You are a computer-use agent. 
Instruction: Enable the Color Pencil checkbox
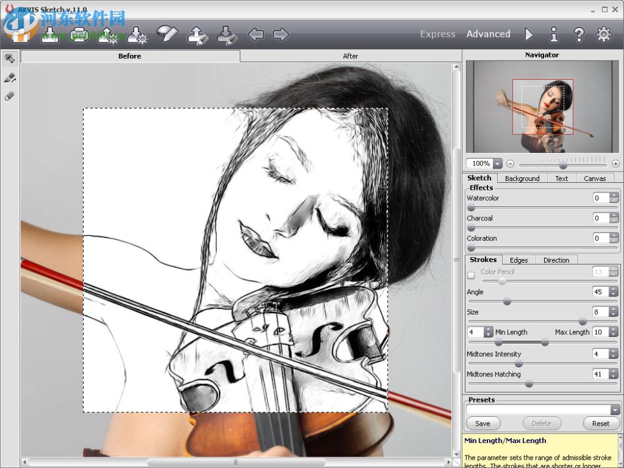pyautogui.click(x=471, y=275)
